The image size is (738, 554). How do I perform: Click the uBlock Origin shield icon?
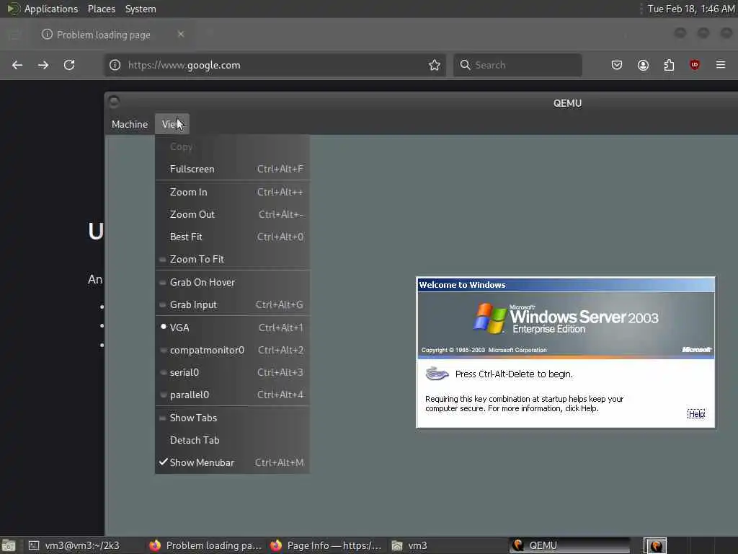[695, 65]
